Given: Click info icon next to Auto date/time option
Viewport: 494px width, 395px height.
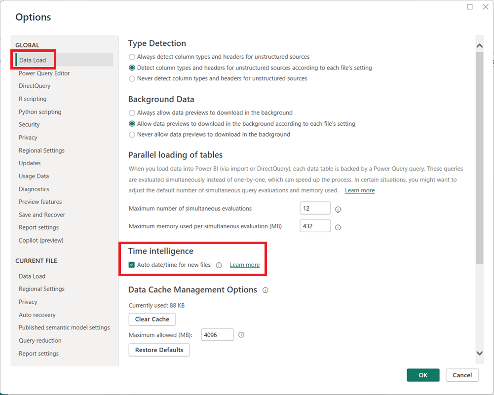Looking at the screenshot, I should coord(219,265).
